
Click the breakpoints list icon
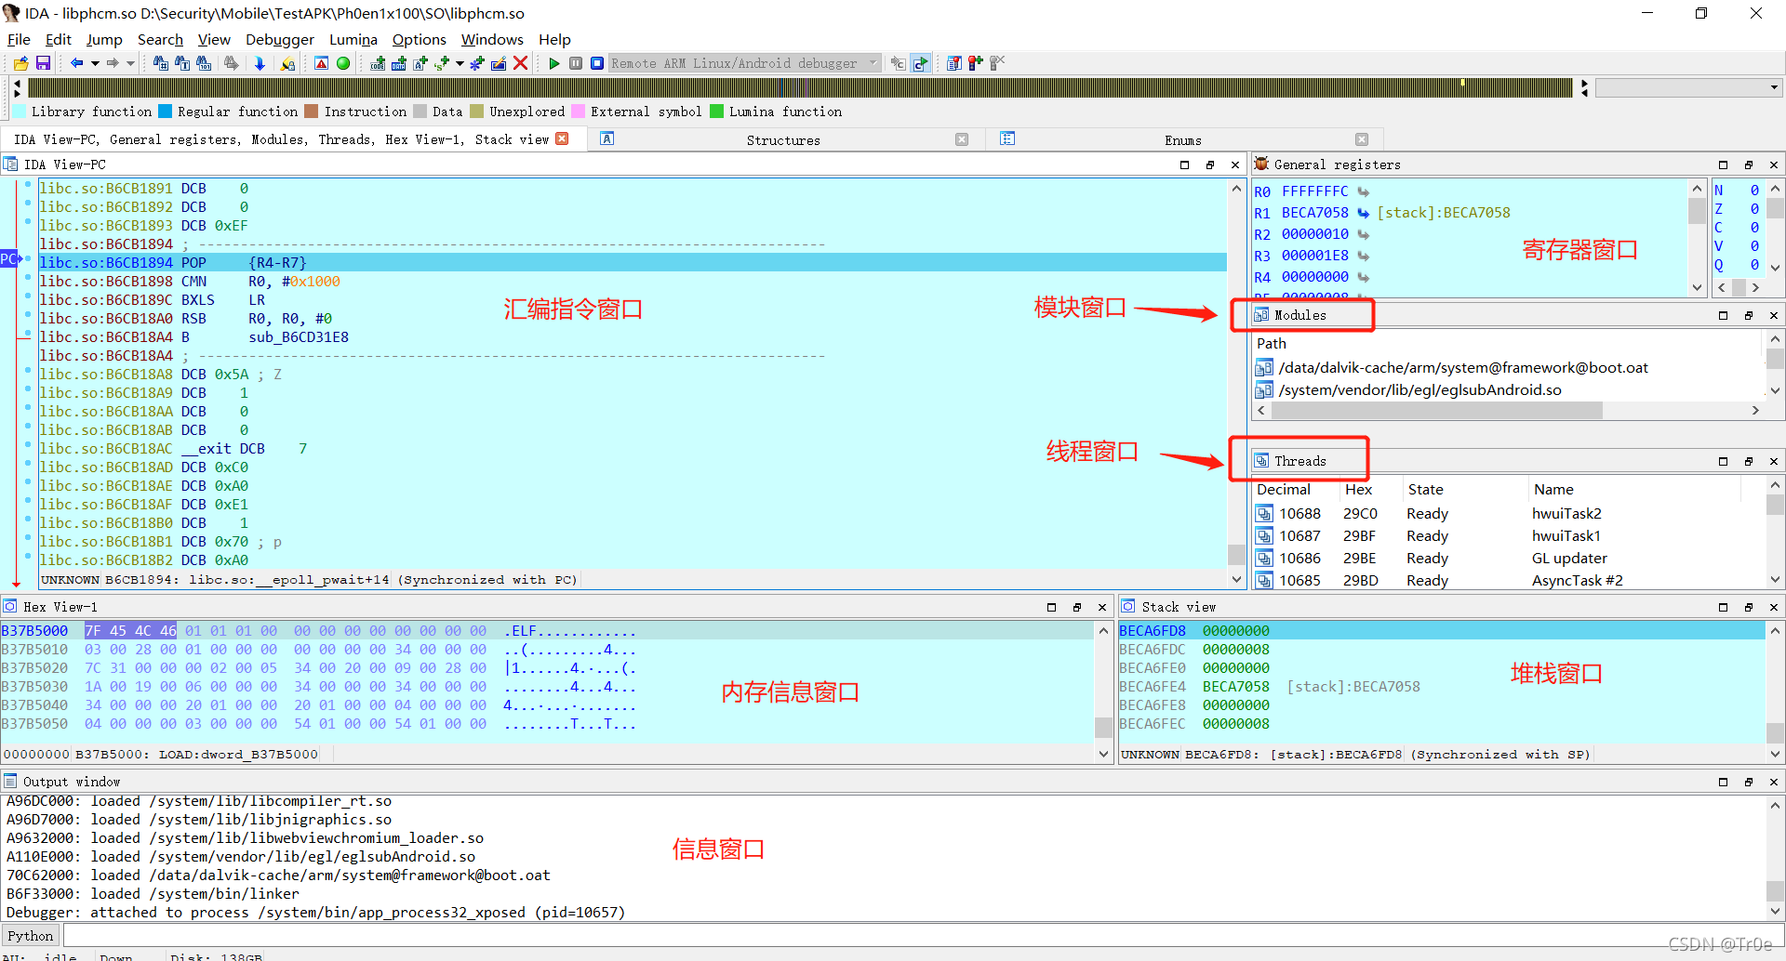point(954,63)
